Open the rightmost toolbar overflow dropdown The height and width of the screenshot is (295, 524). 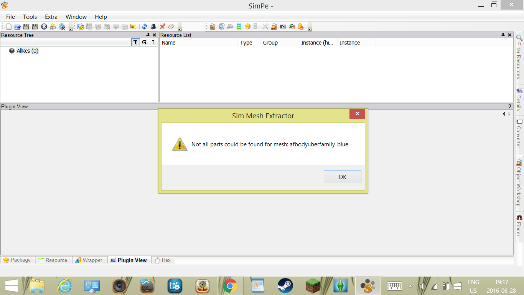click(x=309, y=28)
